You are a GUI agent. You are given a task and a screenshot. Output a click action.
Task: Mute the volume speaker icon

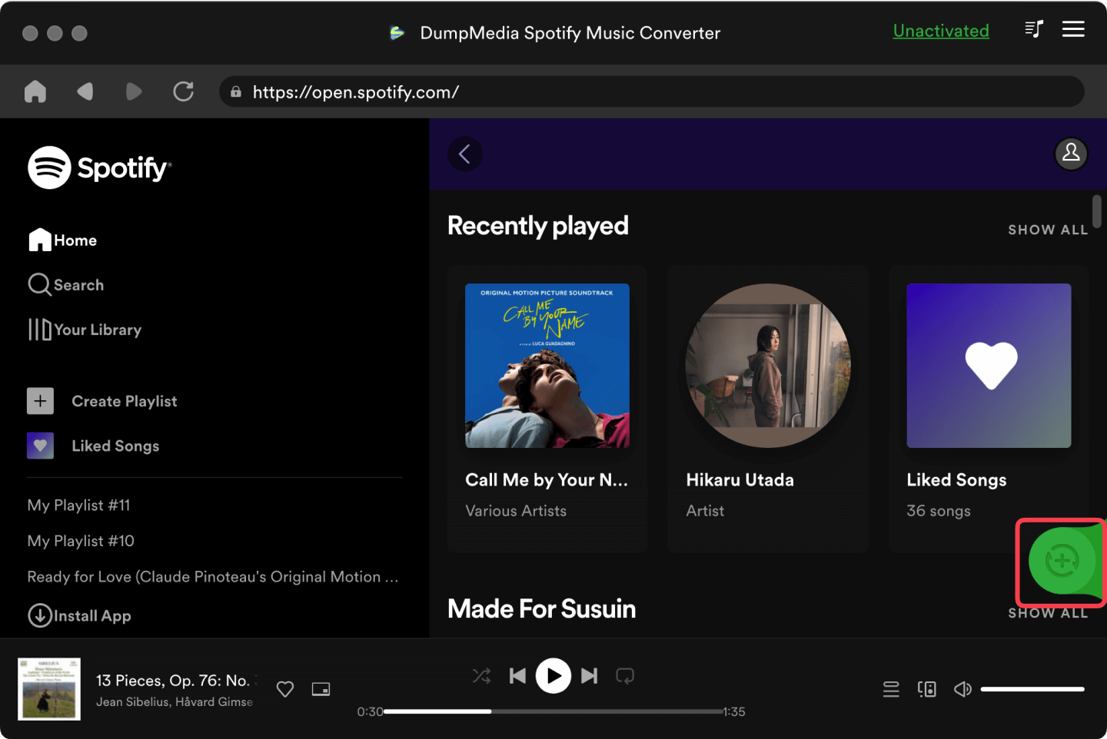(962, 689)
